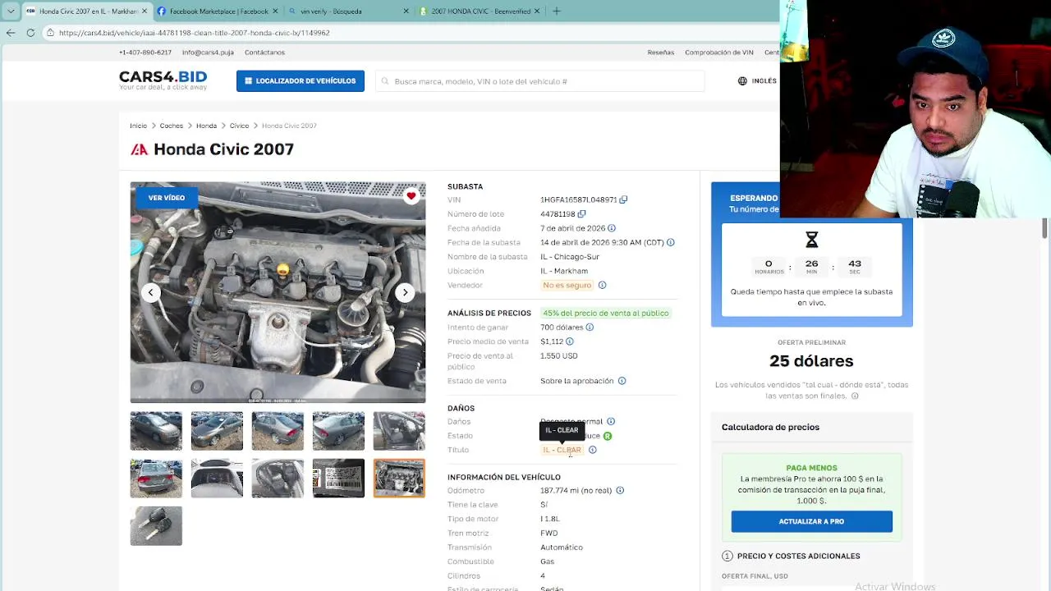Screen dimensions: 1051x591
Task: Open new browser tab plus
Action: click(557, 11)
